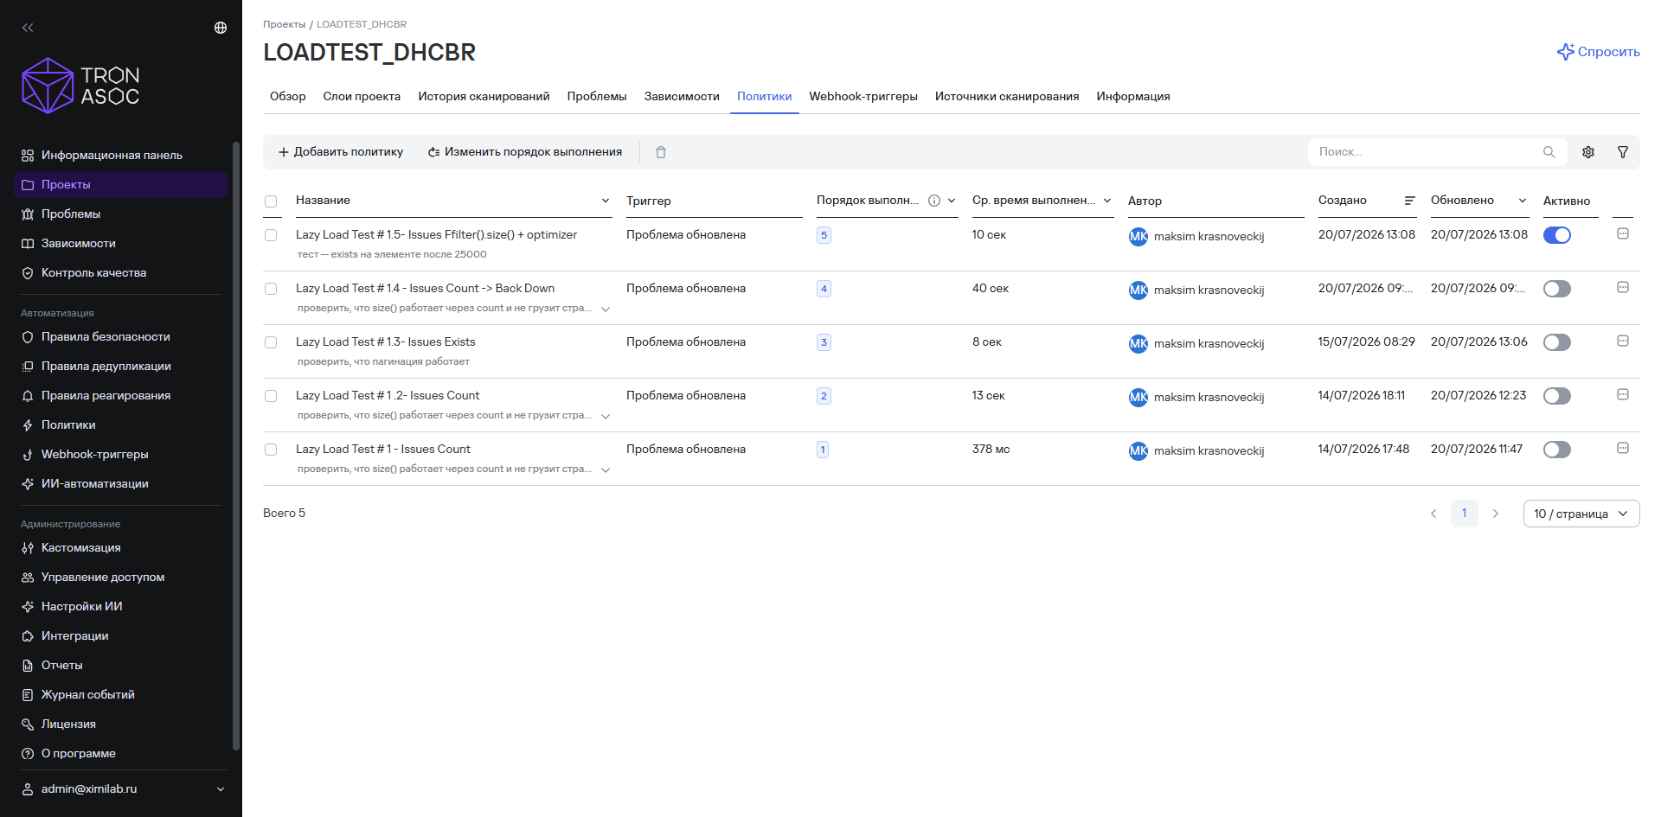Open actions menu for Lazy Load Test #1 - Issues Count row
Image resolution: width=1661 pixels, height=817 pixels.
[1623, 448]
